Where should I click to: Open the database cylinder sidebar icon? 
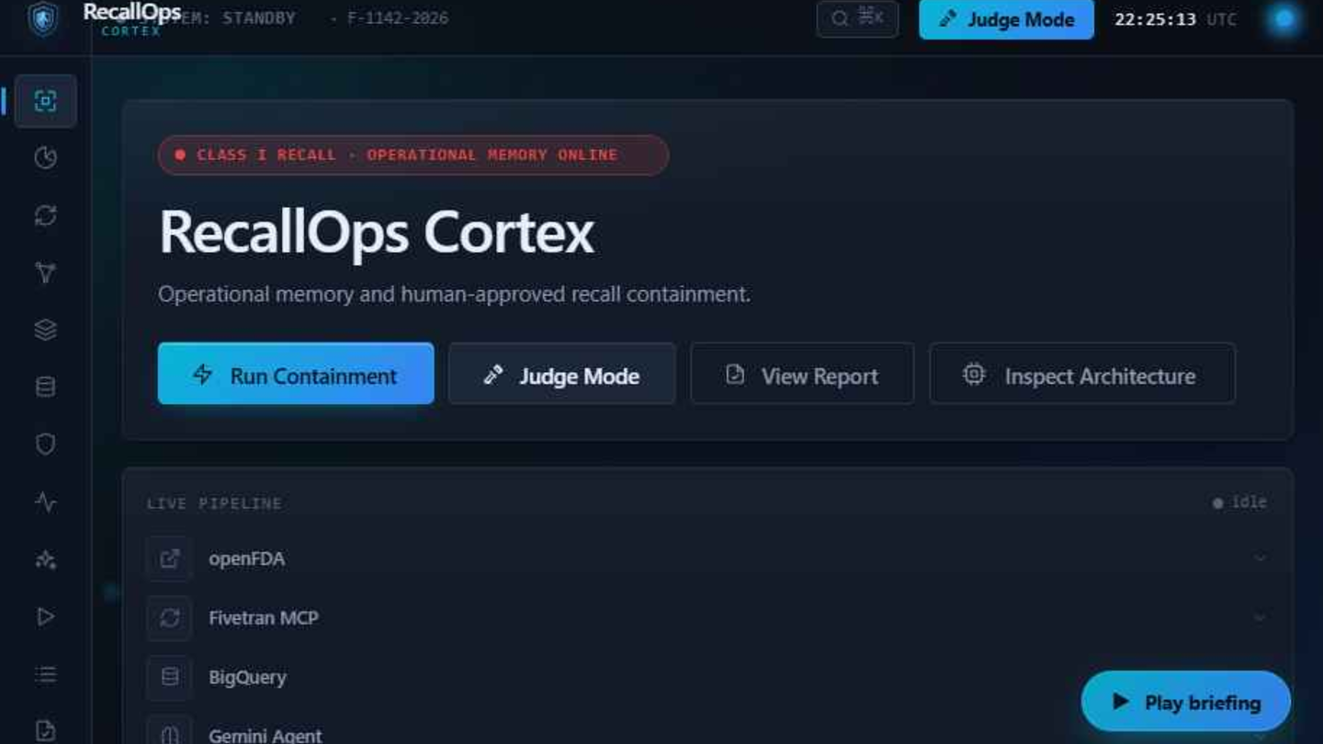click(45, 388)
